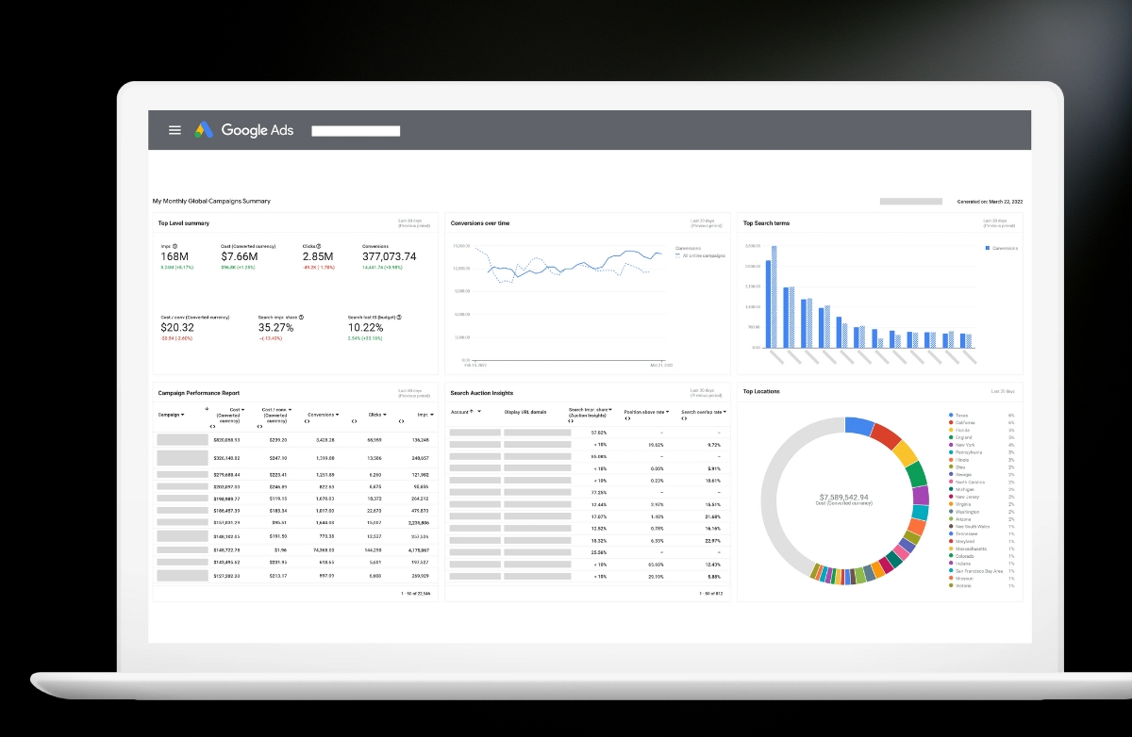
Task: Click the Display URL domain column header
Action: coord(525,412)
